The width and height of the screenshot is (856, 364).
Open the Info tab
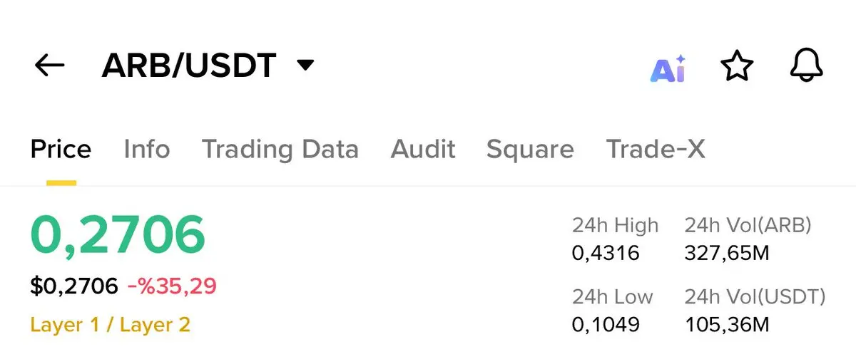tap(146, 150)
